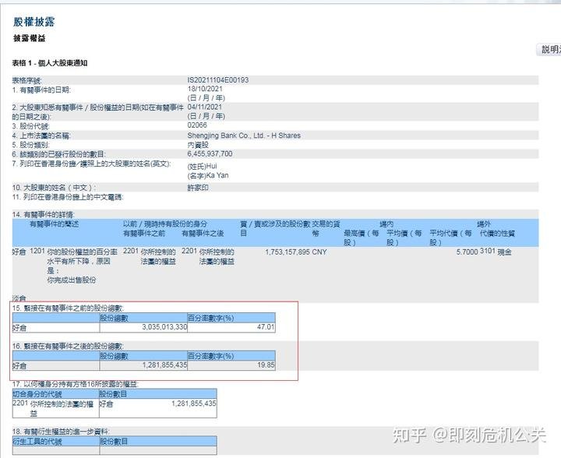Click the 14. 有關事件的詳情 section label

(43, 214)
